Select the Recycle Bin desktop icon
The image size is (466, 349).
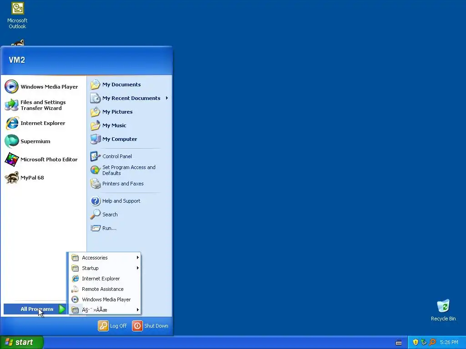pos(443,310)
